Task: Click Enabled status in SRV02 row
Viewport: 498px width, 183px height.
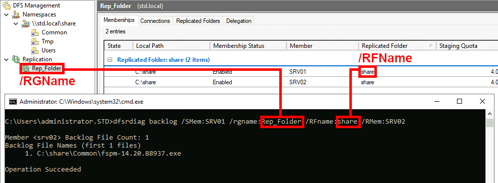Action: point(222,82)
